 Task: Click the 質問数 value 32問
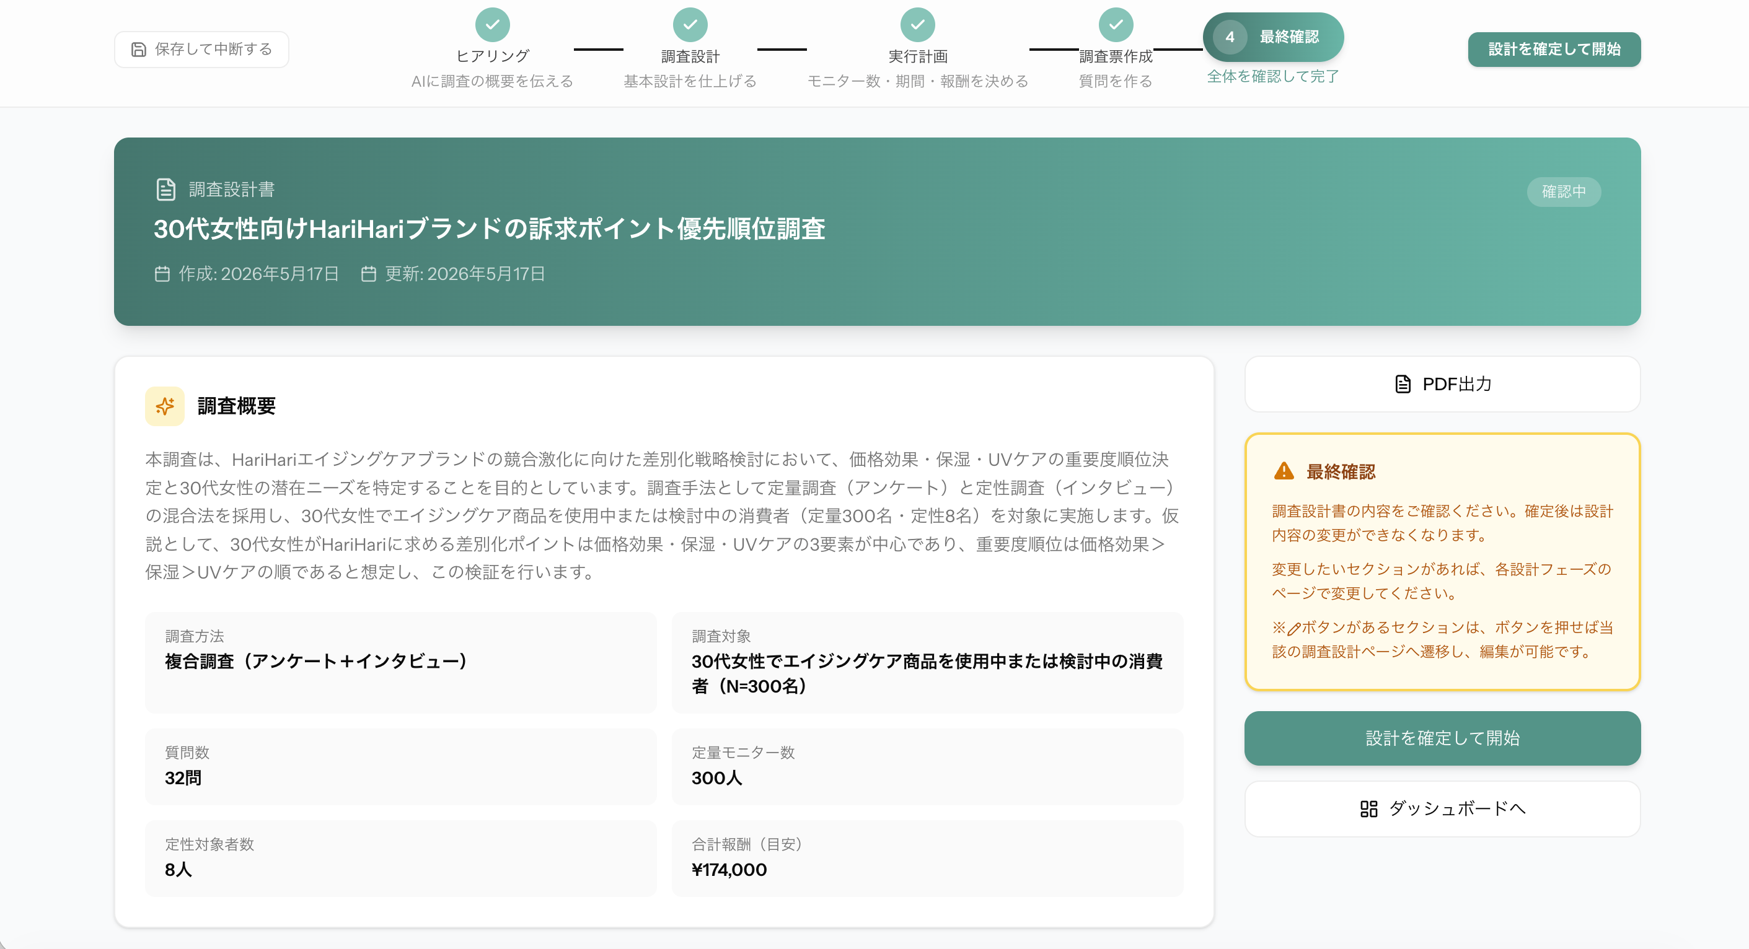[183, 778]
